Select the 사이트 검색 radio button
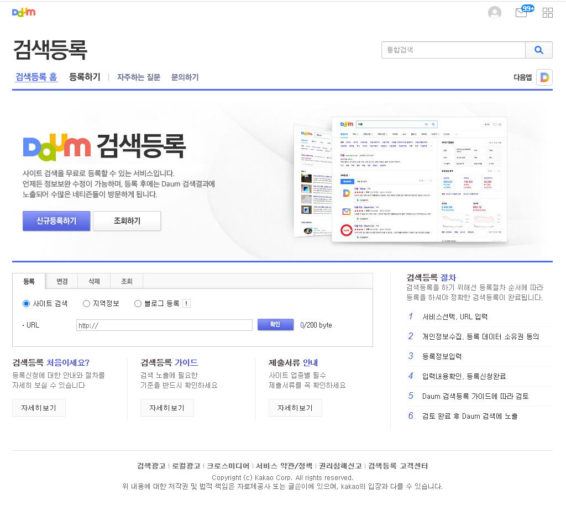 26,303
